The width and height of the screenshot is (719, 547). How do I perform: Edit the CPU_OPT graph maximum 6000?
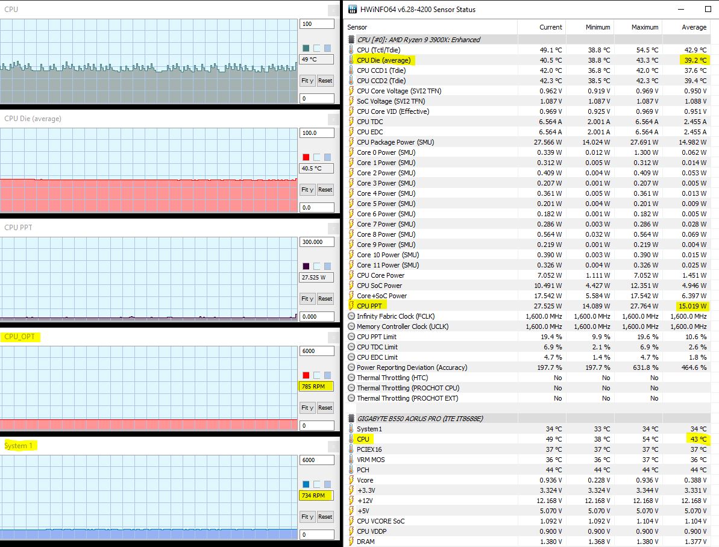[316, 351]
